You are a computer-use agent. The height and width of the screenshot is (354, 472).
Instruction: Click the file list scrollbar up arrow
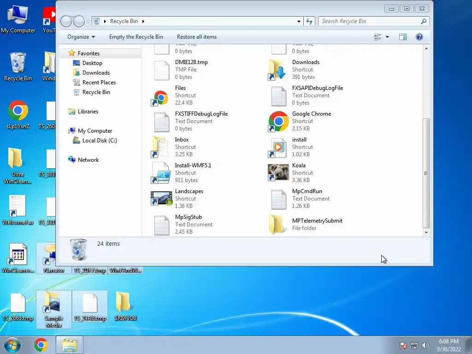coord(426,48)
